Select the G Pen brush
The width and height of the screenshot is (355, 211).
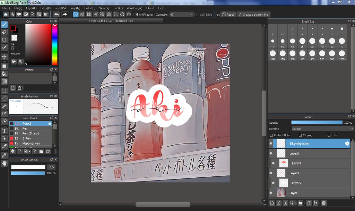(31, 138)
